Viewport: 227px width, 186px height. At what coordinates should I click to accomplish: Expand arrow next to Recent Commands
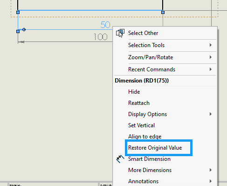pos(211,69)
